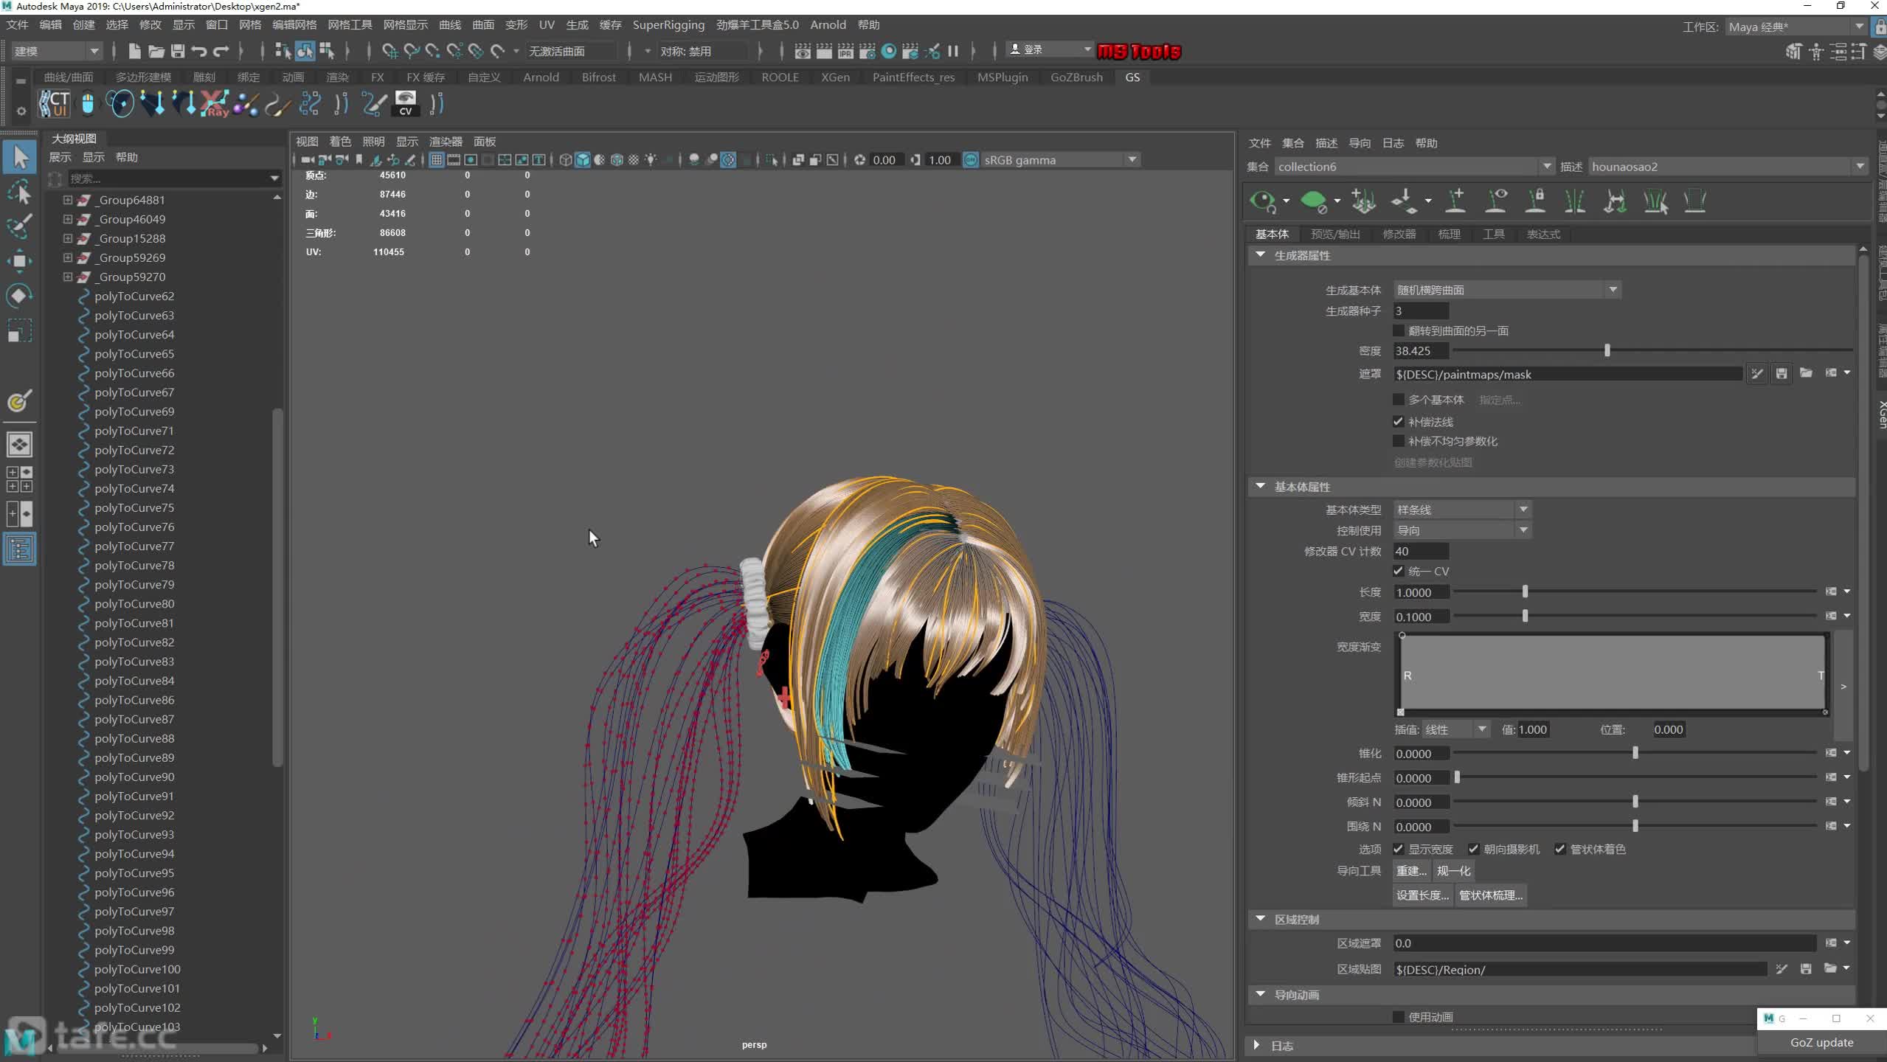Click mask browse folder icon
Screen dimensions: 1887x1062
pyautogui.click(x=1806, y=373)
